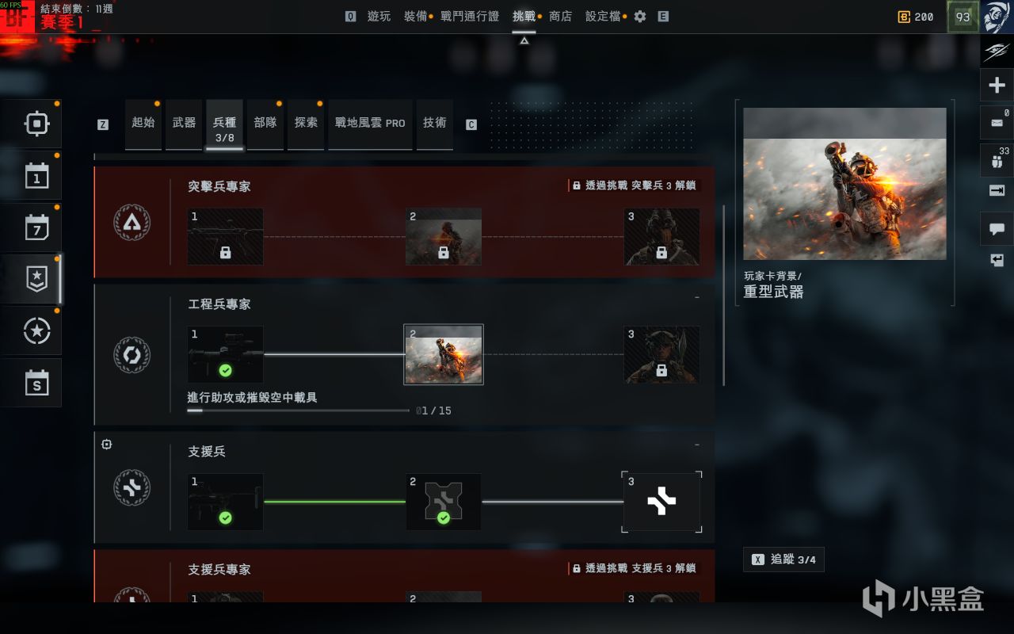Open the 戰鬥通行證 menu item

click(470, 16)
